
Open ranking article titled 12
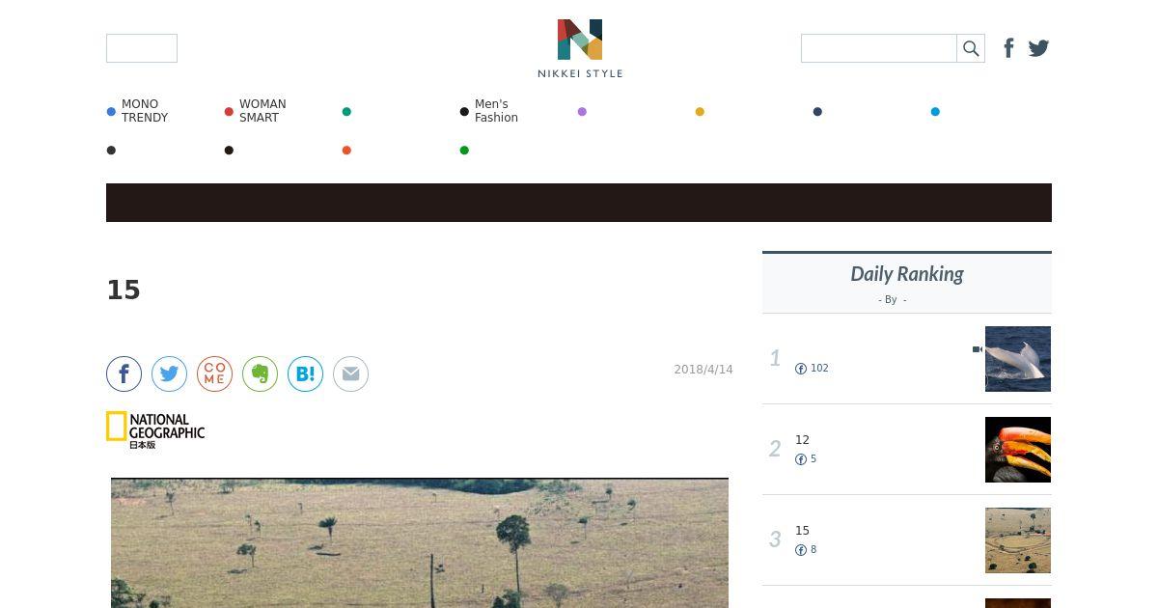coord(802,440)
